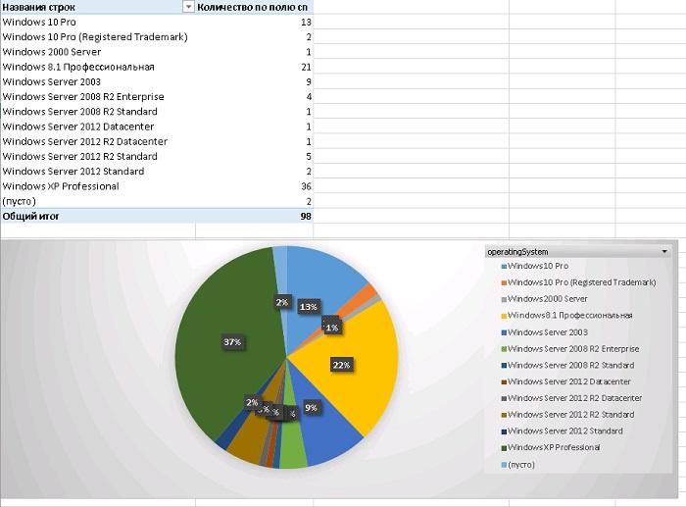The width and height of the screenshot is (686, 507).
Task: Click the count value 4 for 2008 R2 Enterprise
Action: click(x=309, y=97)
